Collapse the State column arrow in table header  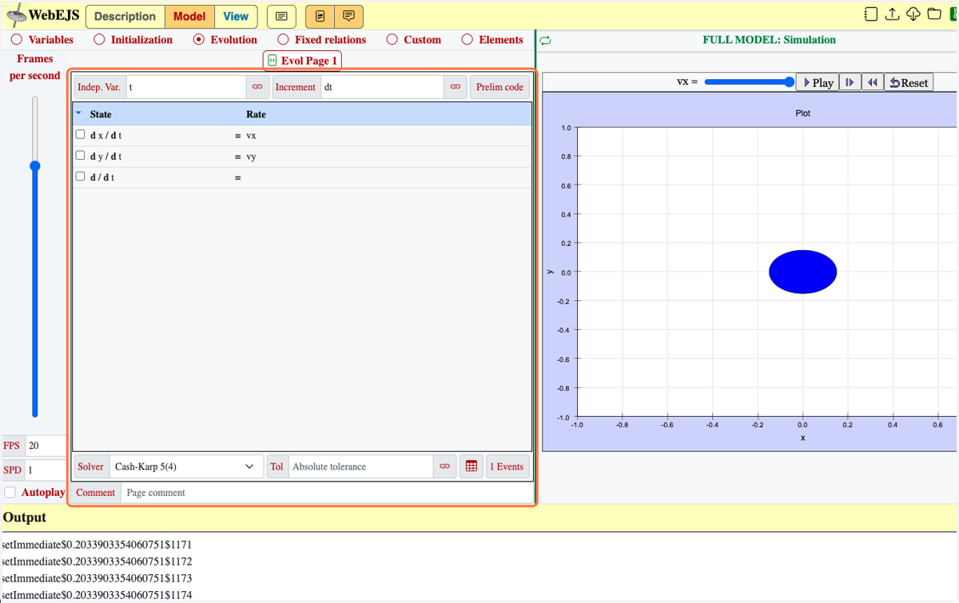(78, 113)
